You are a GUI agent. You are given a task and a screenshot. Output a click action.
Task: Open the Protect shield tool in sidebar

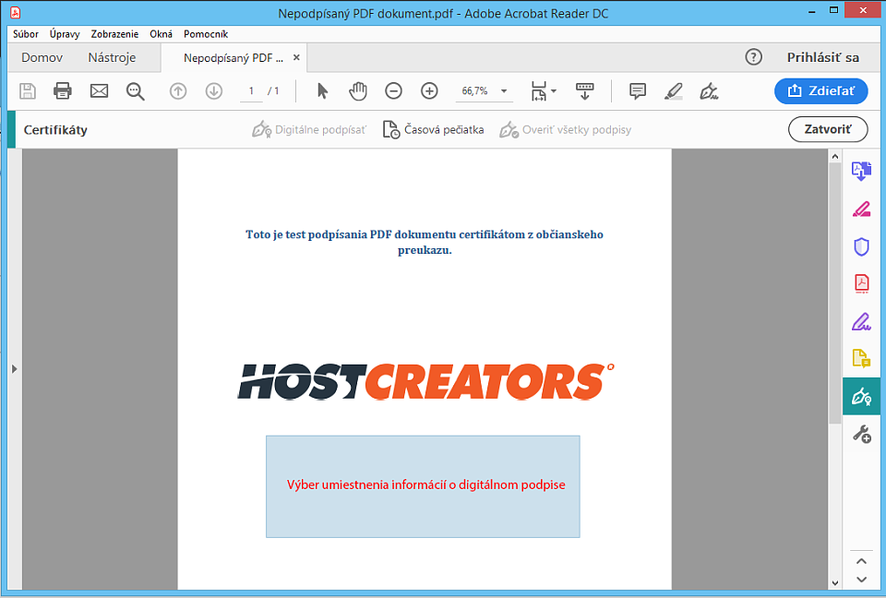[861, 247]
